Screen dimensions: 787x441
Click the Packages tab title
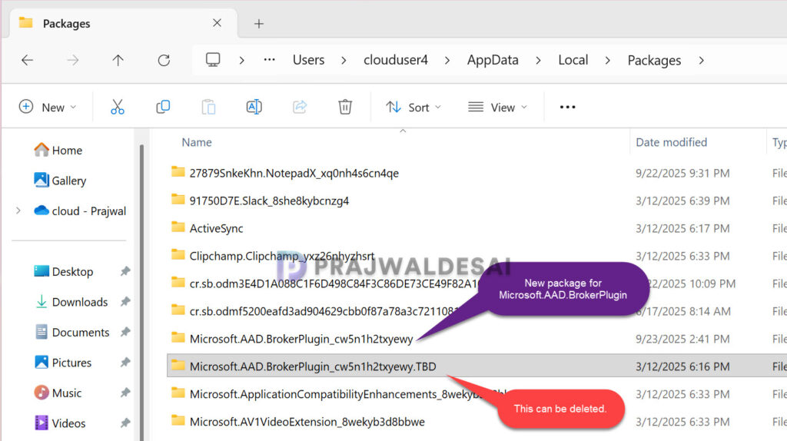click(x=66, y=24)
